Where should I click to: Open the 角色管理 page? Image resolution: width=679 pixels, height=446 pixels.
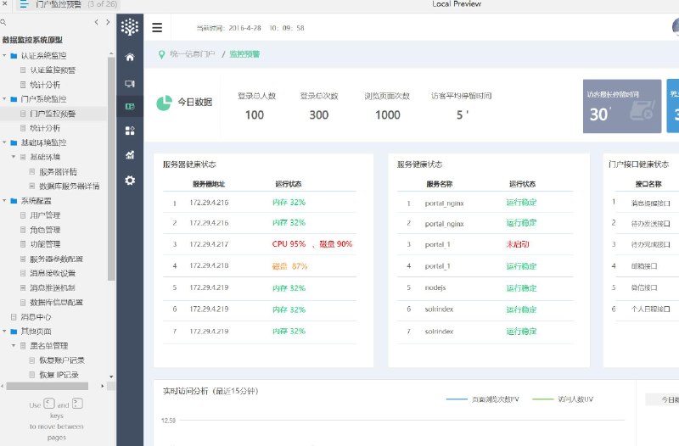(x=45, y=230)
